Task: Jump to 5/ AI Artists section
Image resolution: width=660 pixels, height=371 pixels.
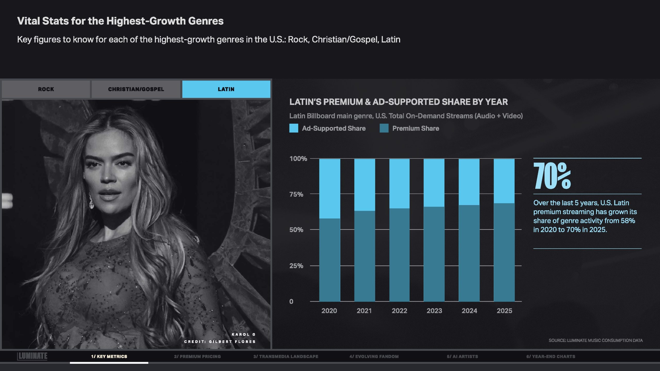Action: (462, 356)
